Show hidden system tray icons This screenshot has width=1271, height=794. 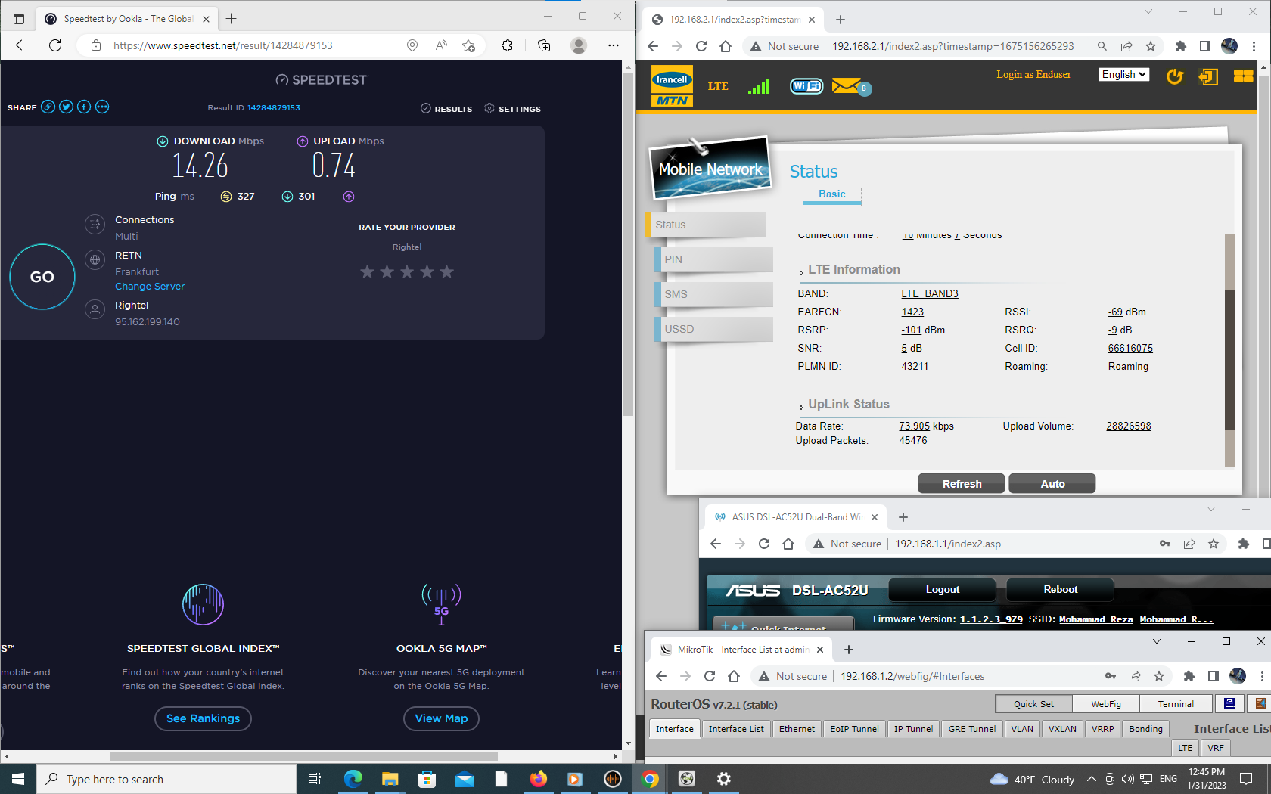[1091, 779]
